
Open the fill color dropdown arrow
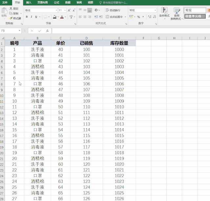[58, 17]
